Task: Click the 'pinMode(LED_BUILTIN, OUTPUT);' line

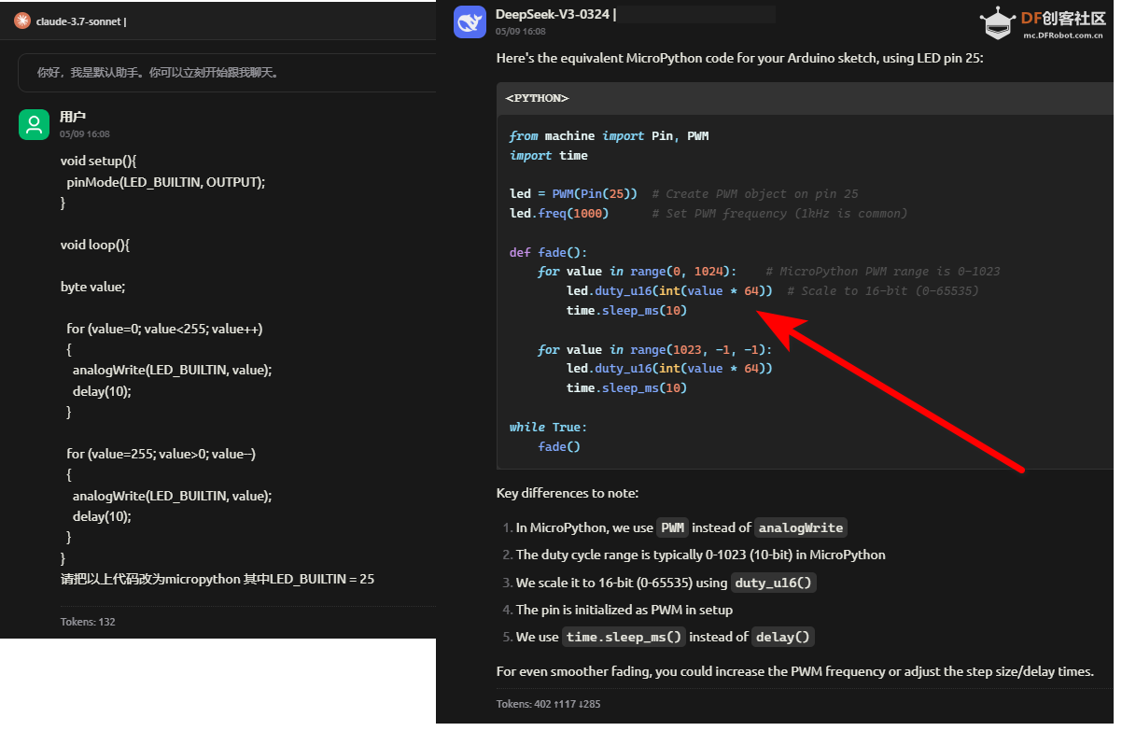Action: click(x=166, y=182)
